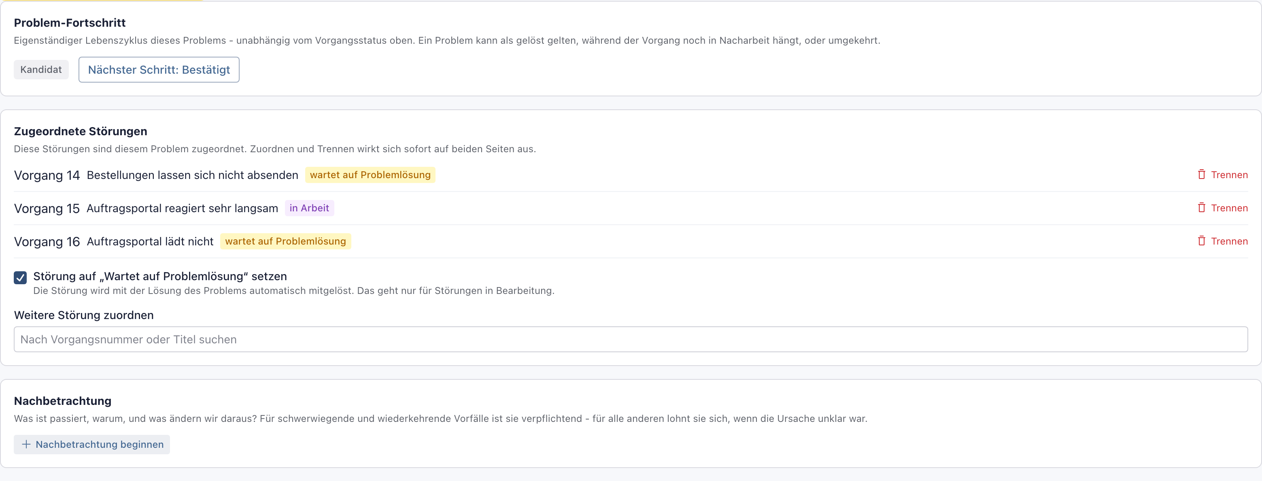
Task: Open 'Vorgang 14' link
Action: pyautogui.click(x=47, y=176)
